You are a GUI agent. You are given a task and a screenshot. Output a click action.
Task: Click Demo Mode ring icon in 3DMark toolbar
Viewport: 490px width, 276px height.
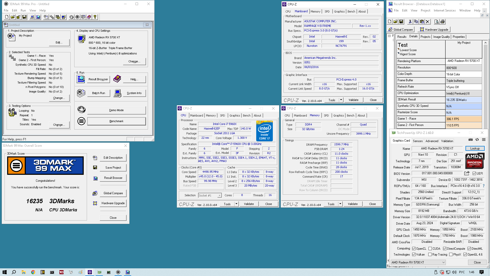tap(71, 17)
